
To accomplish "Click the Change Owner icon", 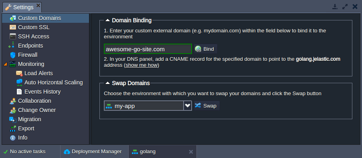I will pos(13,110).
